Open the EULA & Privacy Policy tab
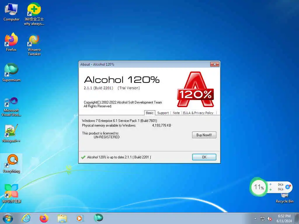The image size is (299, 224). coord(198,113)
